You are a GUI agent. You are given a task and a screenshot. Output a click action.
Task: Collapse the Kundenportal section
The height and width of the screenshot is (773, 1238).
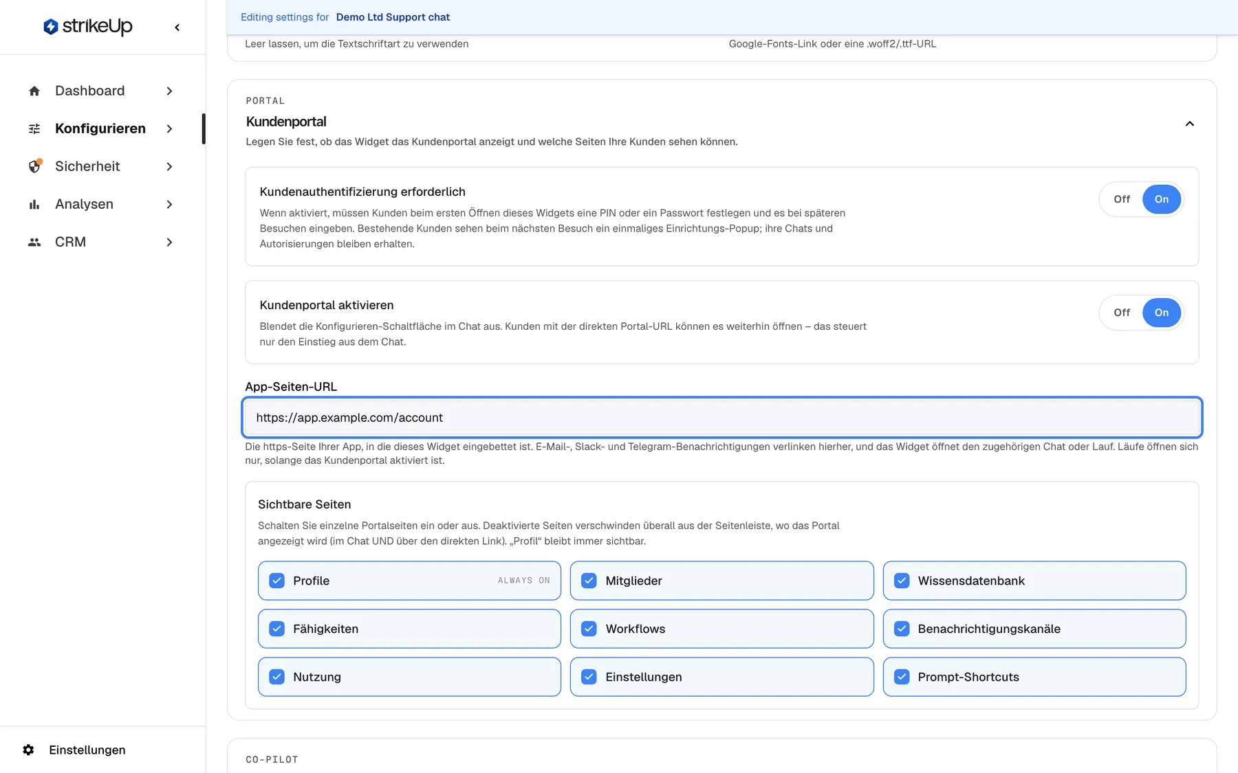[1189, 124]
